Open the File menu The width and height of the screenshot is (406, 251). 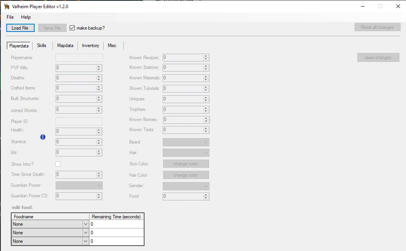tap(10, 17)
